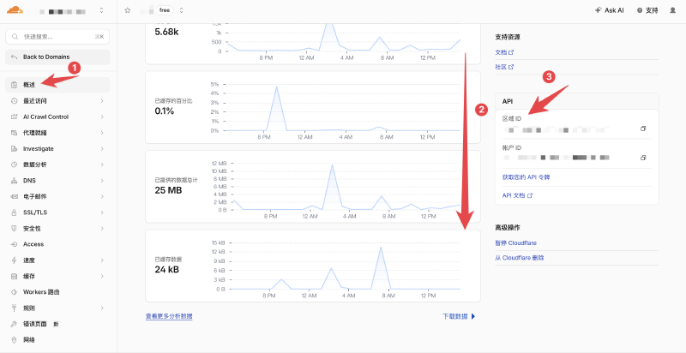Click the SSL/TLS lock icon
Screen dimensions: 686x353
pyautogui.click(x=14, y=212)
